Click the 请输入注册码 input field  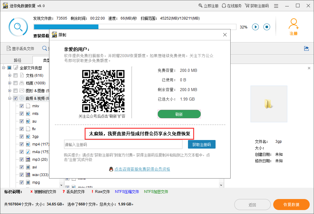coord(123,145)
